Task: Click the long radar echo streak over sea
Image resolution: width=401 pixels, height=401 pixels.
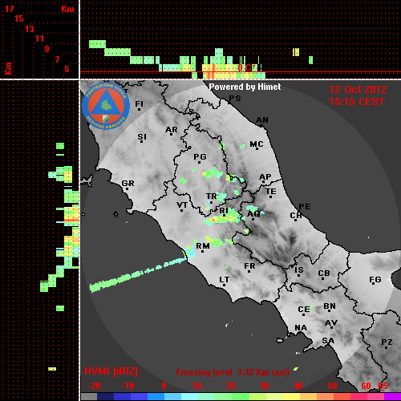Action: (138, 275)
